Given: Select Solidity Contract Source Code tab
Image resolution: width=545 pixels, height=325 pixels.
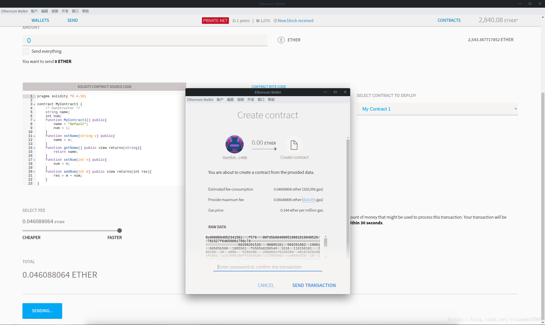Looking at the screenshot, I should [x=105, y=86].
